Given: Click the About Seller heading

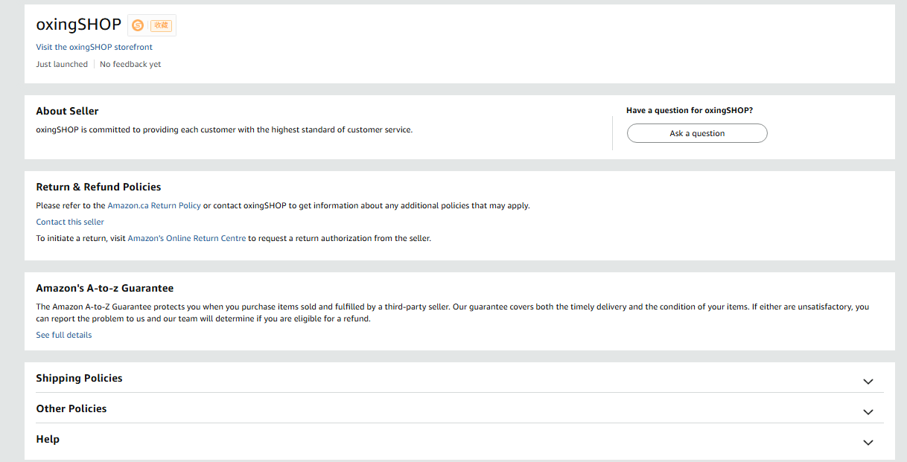Looking at the screenshot, I should pos(67,111).
